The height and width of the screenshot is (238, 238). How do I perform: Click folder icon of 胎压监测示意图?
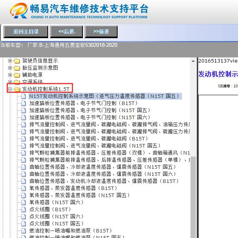click(17, 68)
